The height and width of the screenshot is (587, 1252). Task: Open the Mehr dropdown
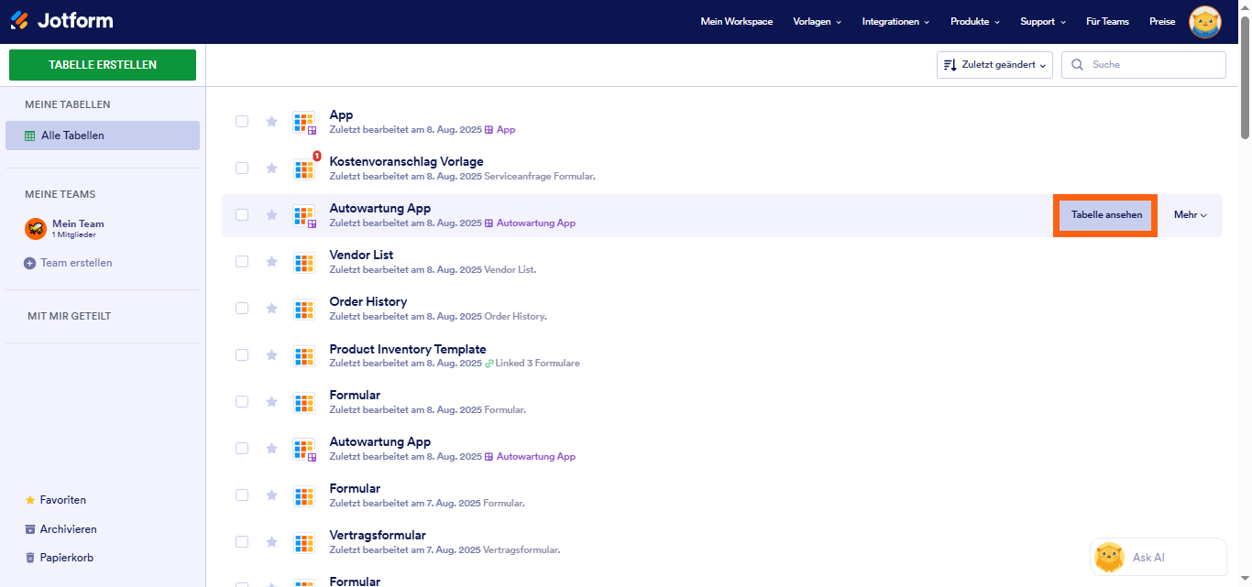click(x=1190, y=215)
